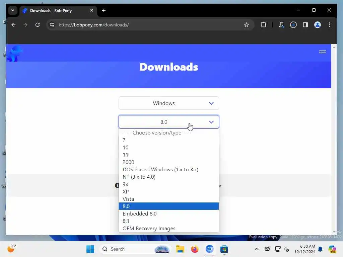Screen dimensions: 343x257
Task: Choose 8.1 from the version list
Action: [x=169, y=221]
